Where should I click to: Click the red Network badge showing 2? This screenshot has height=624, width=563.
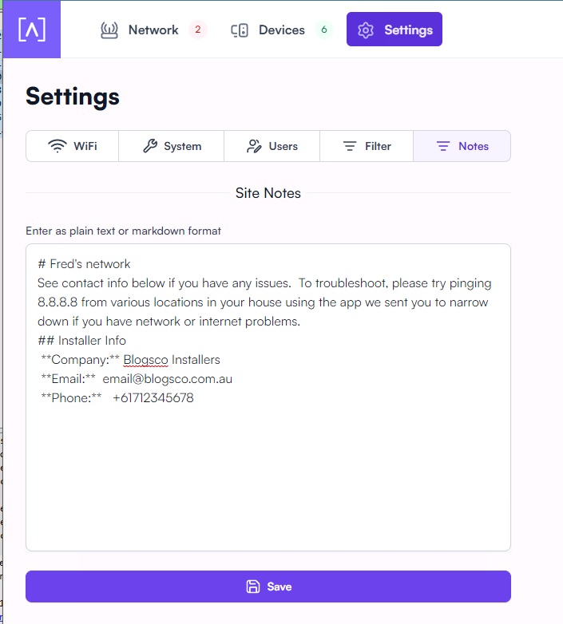(x=198, y=30)
